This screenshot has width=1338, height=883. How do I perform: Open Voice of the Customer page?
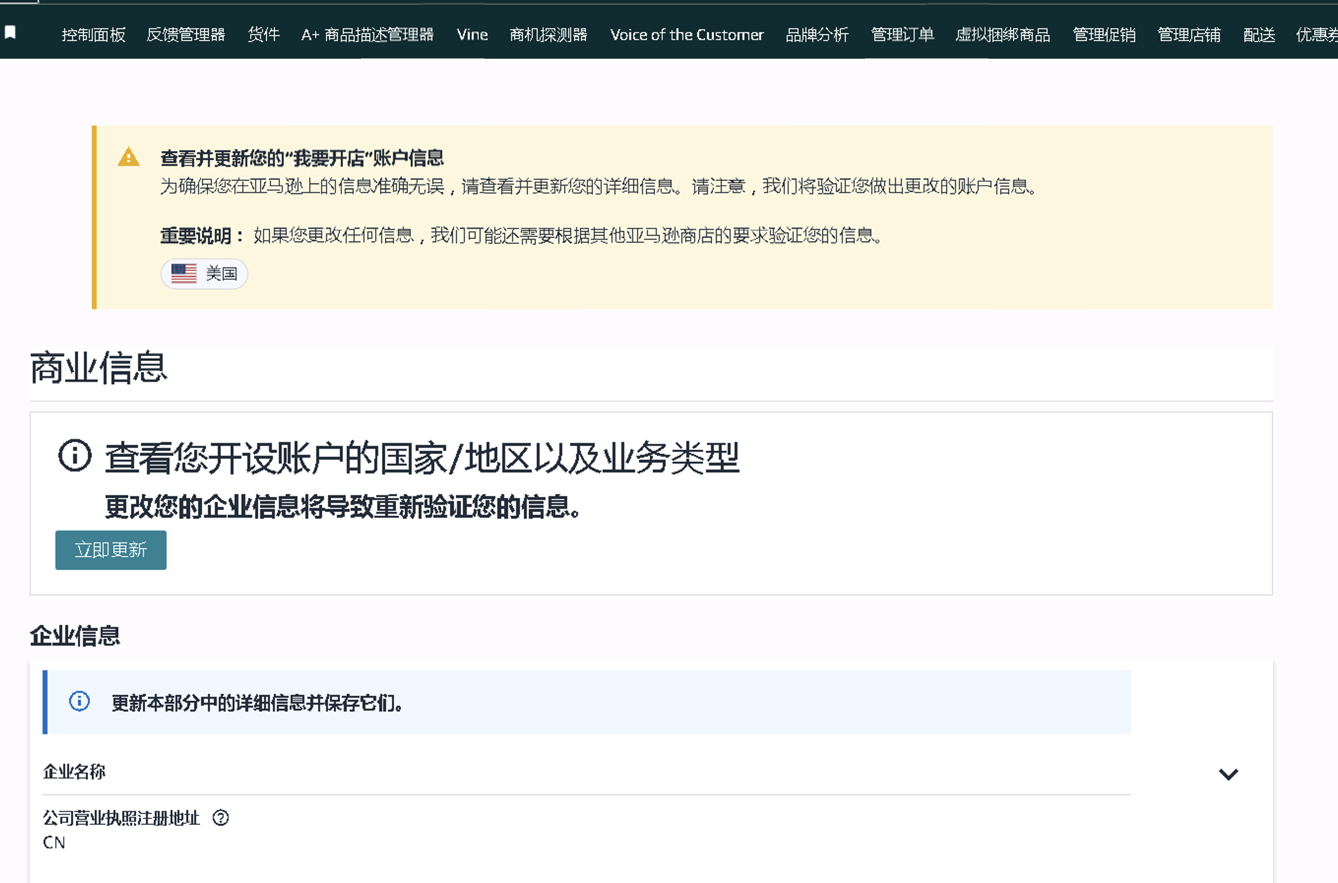tap(686, 35)
